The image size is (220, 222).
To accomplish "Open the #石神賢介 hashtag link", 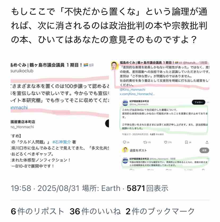I will (62, 142).
